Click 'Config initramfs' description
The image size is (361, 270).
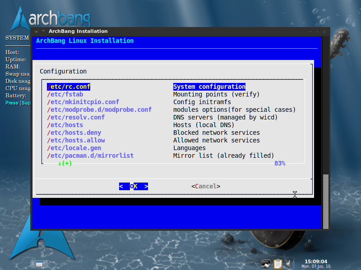point(202,102)
